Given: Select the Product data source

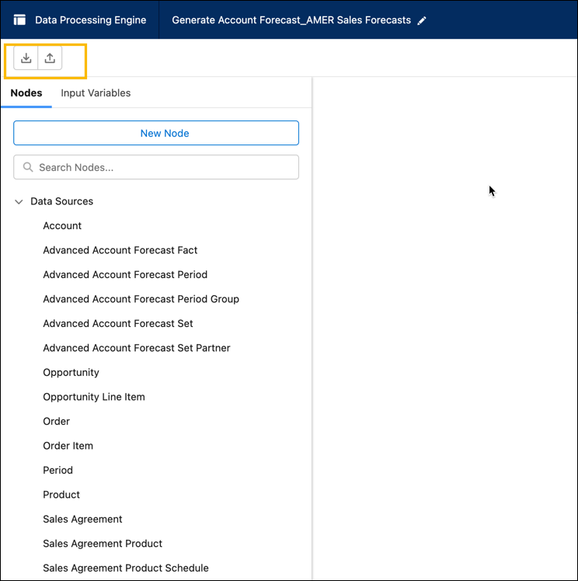Looking at the screenshot, I should [x=61, y=495].
